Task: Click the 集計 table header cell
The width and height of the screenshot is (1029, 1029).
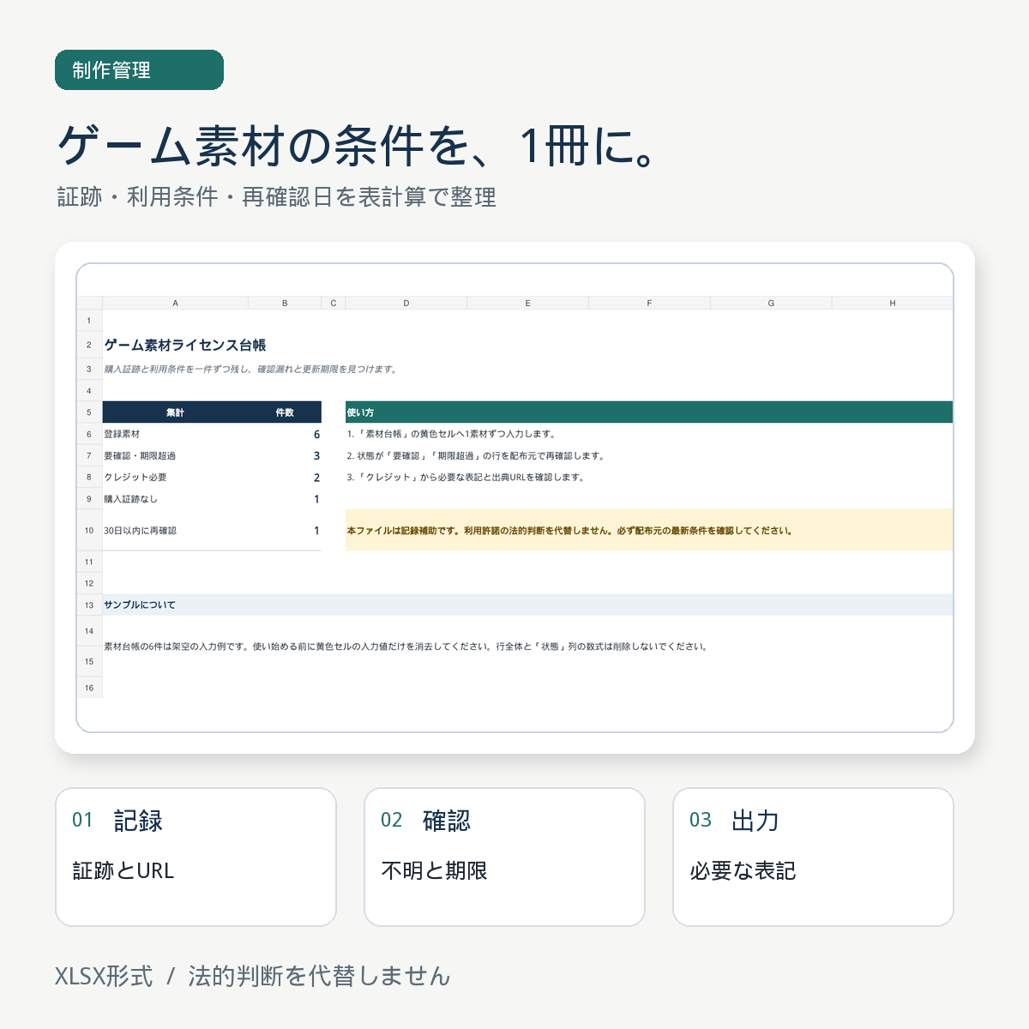Action: 175,412
